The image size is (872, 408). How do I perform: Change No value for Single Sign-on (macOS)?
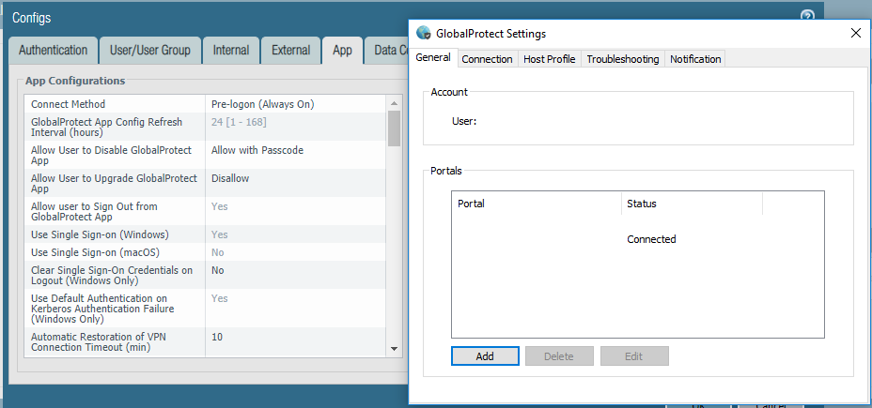(217, 252)
